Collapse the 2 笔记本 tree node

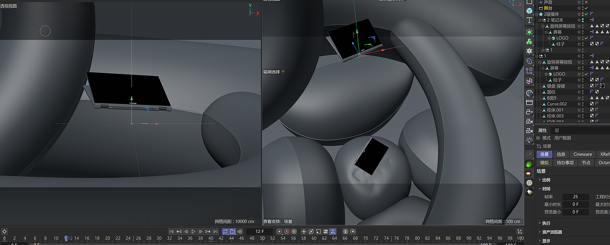click(x=540, y=20)
